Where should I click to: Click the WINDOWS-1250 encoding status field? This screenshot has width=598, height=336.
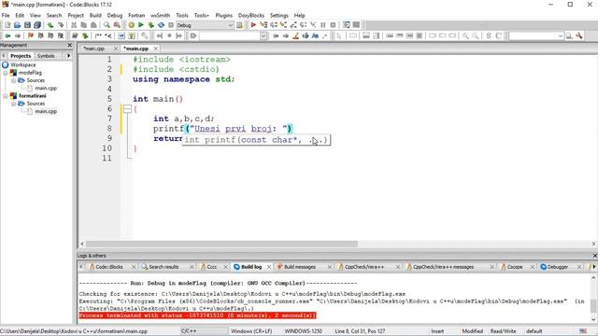tap(303, 331)
